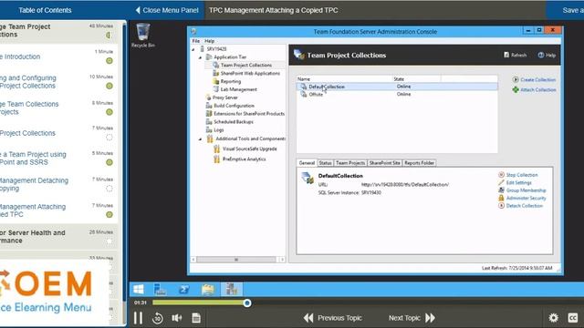Go to Next Topic

[x=412, y=318]
